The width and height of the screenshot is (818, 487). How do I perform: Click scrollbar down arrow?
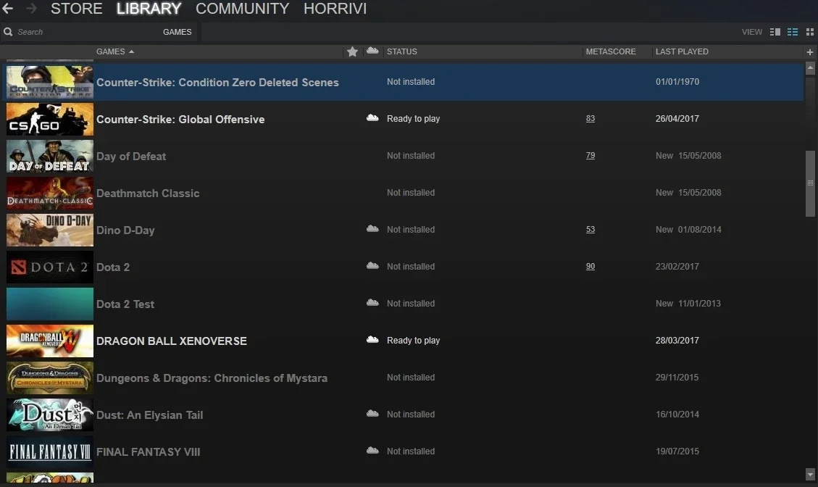coord(809,475)
